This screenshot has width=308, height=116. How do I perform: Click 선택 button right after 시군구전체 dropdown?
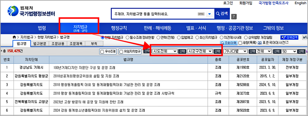pyautogui.click(x=217, y=51)
